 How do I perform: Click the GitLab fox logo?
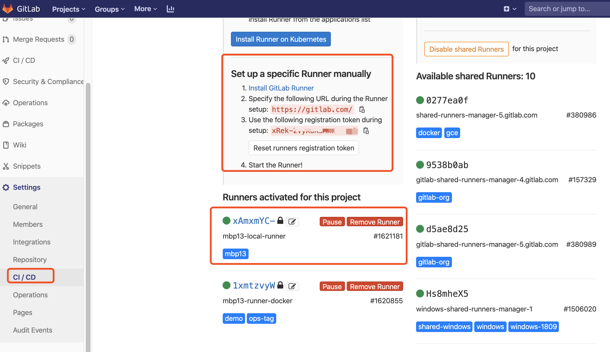click(x=8, y=9)
